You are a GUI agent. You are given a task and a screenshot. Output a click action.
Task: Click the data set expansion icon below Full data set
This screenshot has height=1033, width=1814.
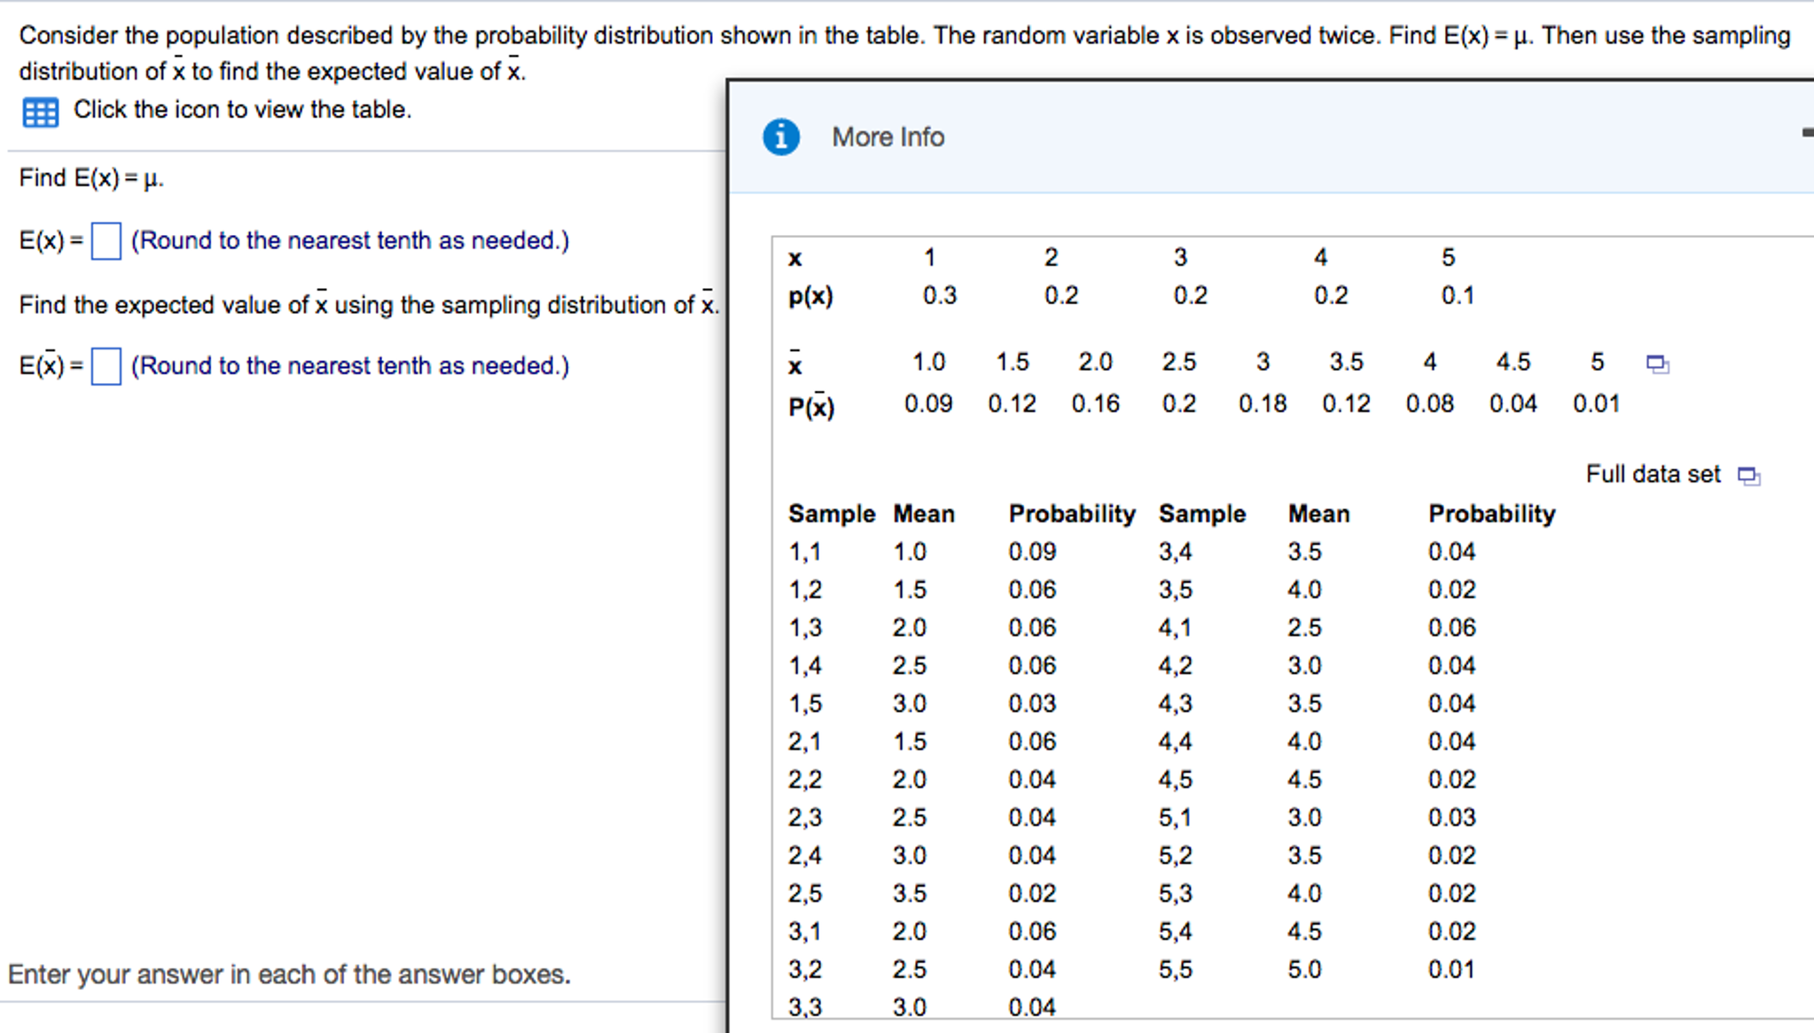click(x=1748, y=476)
